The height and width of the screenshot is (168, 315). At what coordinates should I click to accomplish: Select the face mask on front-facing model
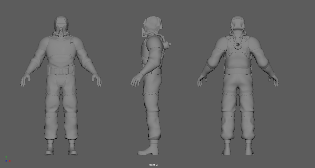(61, 28)
